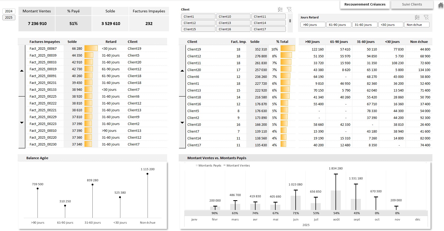
Task: Switch to the Suivi Clients tab
Action: [412, 4]
